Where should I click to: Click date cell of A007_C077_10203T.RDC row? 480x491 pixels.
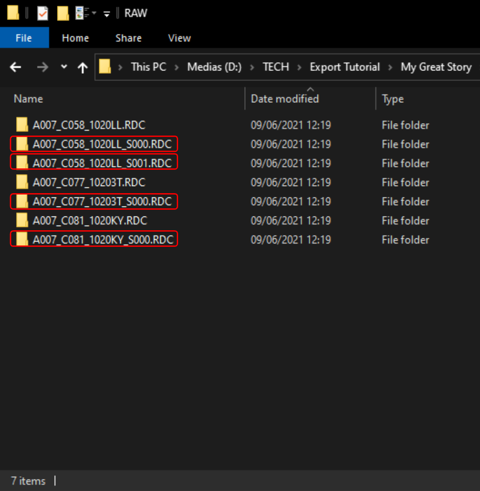click(291, 182)
